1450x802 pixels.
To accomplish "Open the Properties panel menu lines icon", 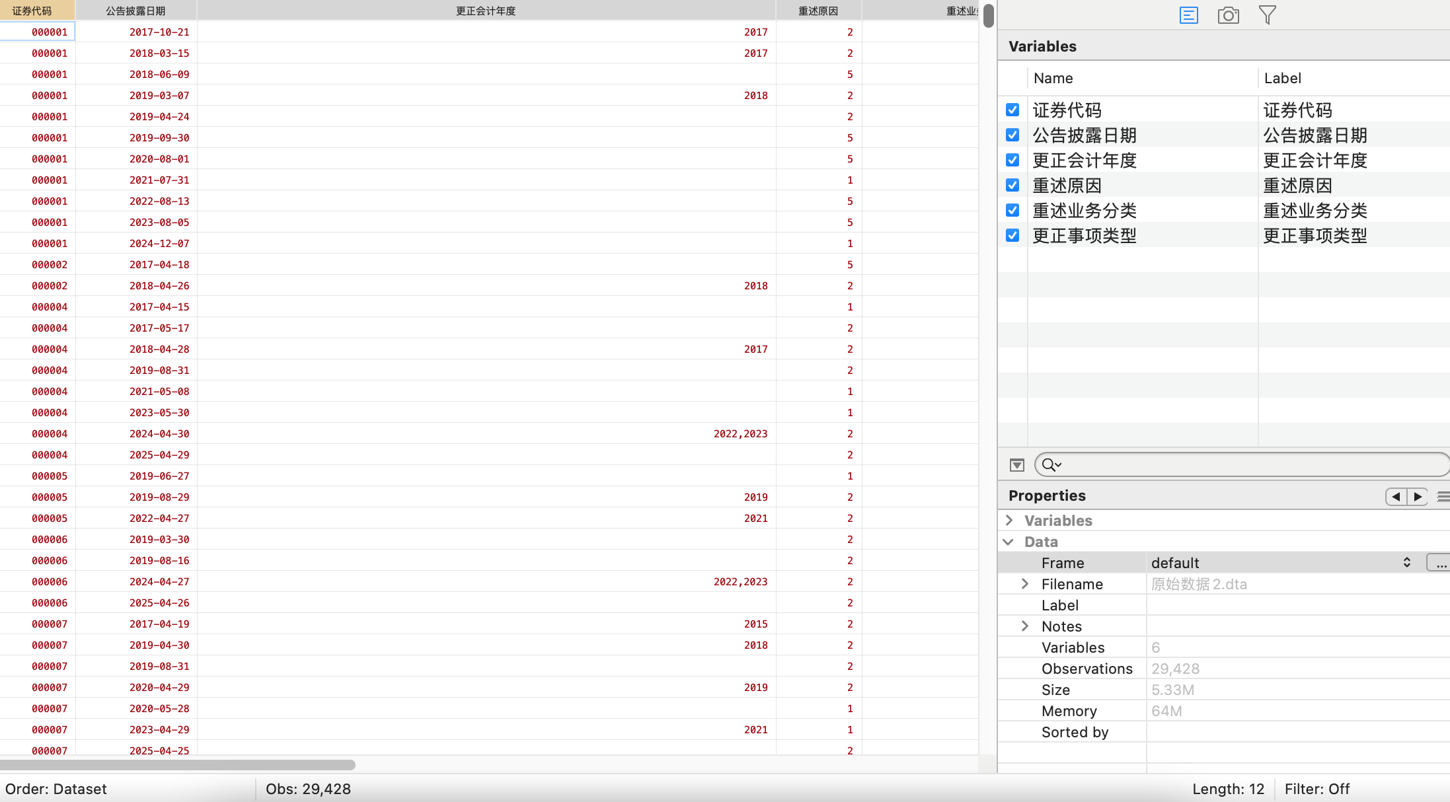I will coord(1443,496).
